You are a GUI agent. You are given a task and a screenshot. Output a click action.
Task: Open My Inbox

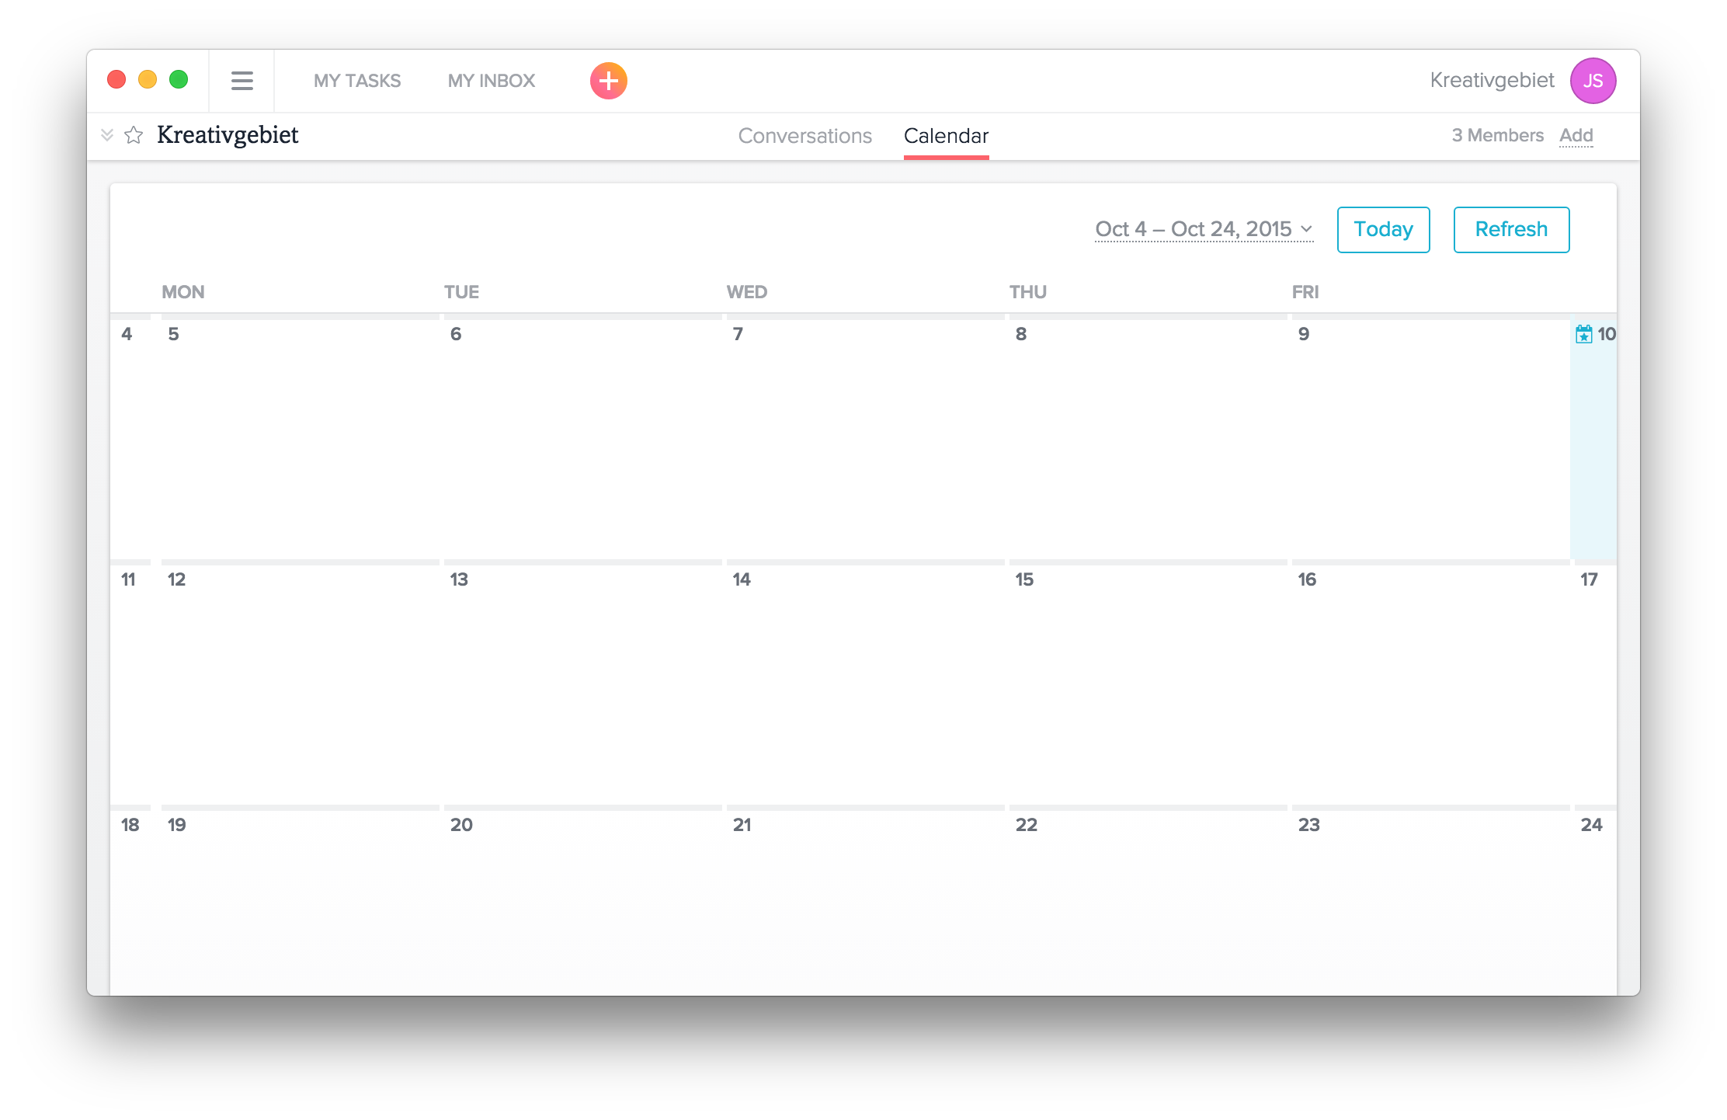click(491, 81)
